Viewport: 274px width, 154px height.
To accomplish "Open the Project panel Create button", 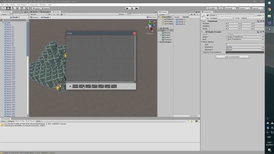I will [162, 15].
